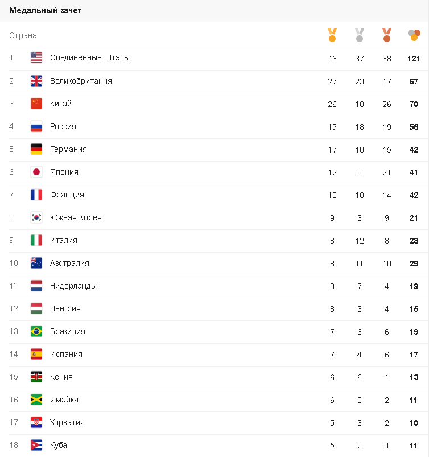The height and width of the screenshot is (457, 429).
Task: Click the Cuba flag icon
Action: [x=36, y=445]
